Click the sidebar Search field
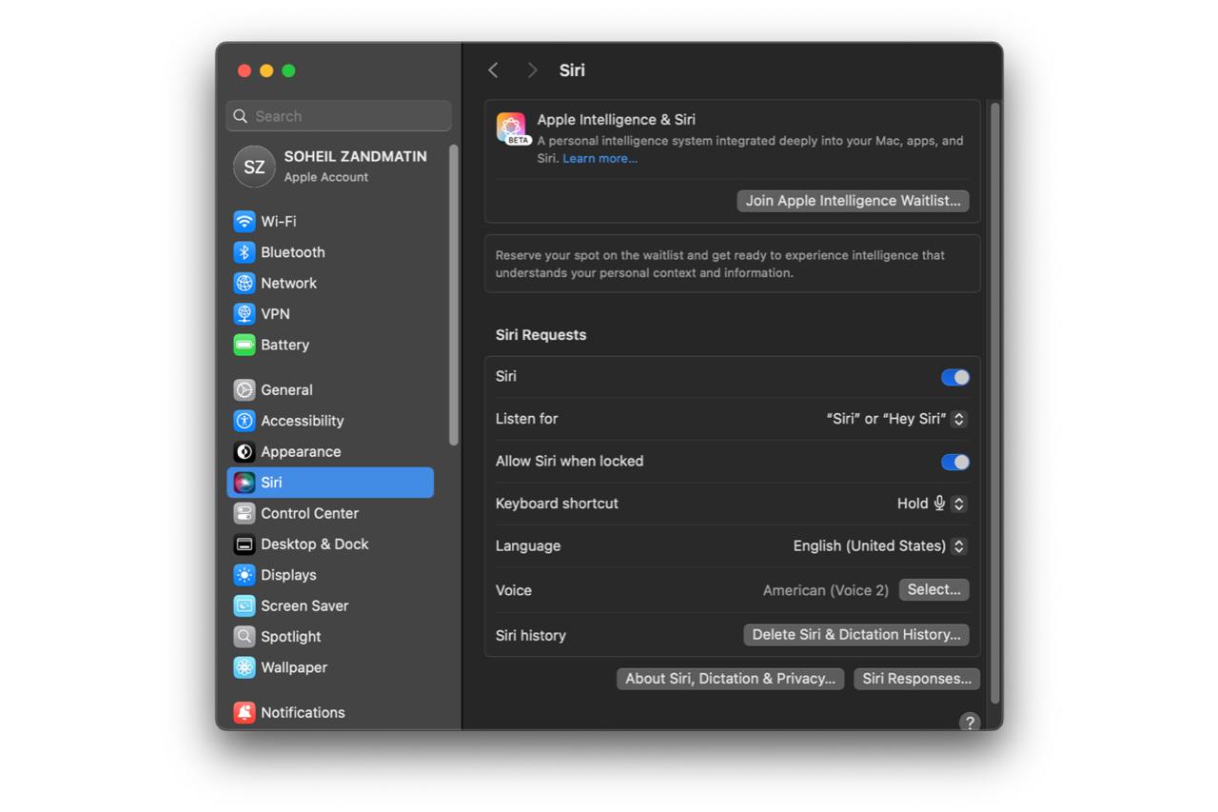The width and height of the screenshot is (1218, 812). tap(339, 116)
